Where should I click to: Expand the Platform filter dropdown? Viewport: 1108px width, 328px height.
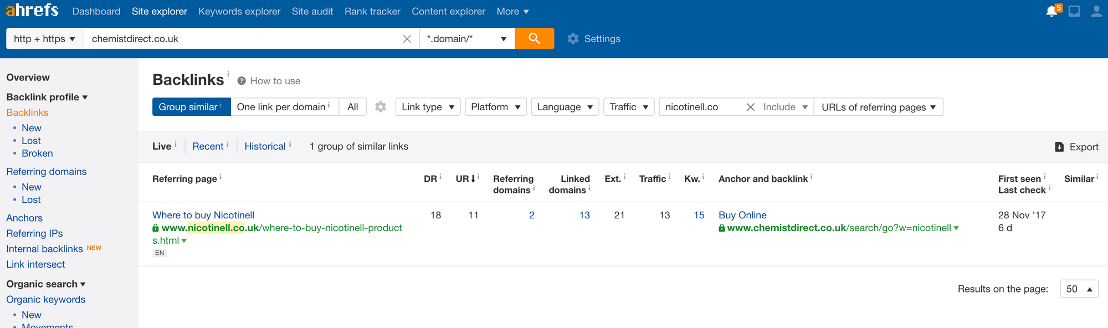click(495, 107)
